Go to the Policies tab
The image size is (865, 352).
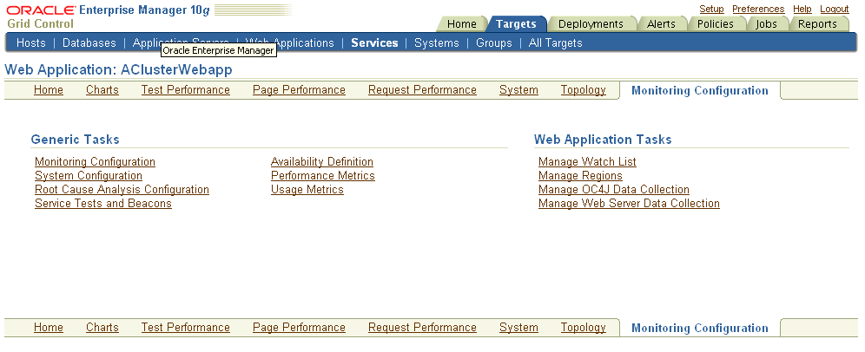click(x=715, y=24)
